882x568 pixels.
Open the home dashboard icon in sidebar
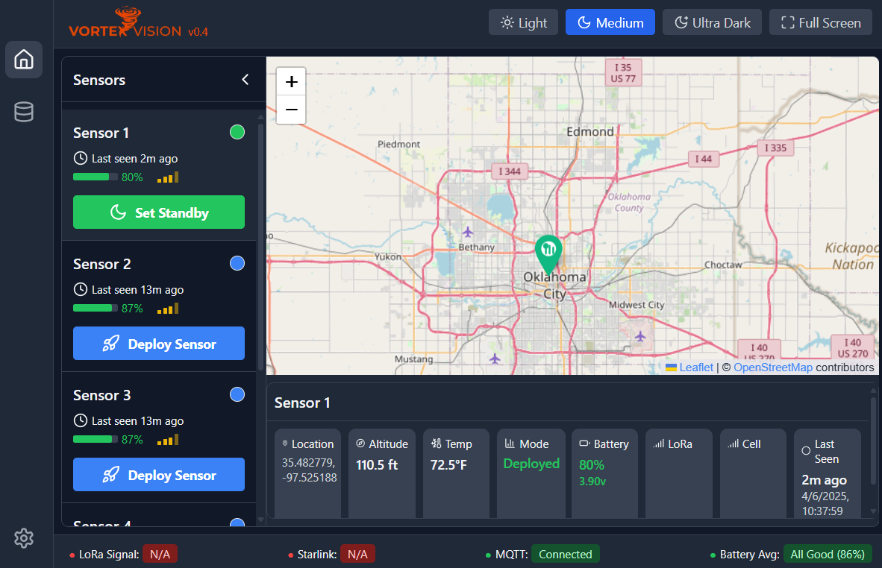click(24, 60)
